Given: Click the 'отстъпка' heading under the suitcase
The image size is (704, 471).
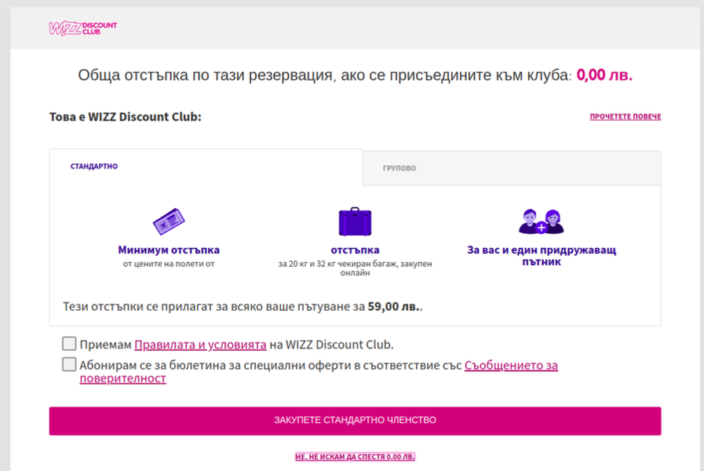Looking at the screenshot, I should coord(355,250).
